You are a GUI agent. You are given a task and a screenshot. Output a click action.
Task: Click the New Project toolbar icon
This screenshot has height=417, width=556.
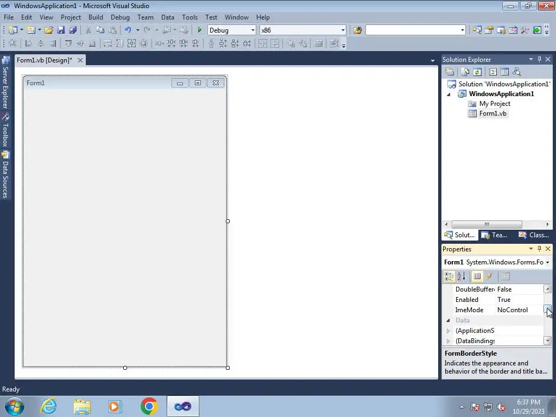(13, 30)
